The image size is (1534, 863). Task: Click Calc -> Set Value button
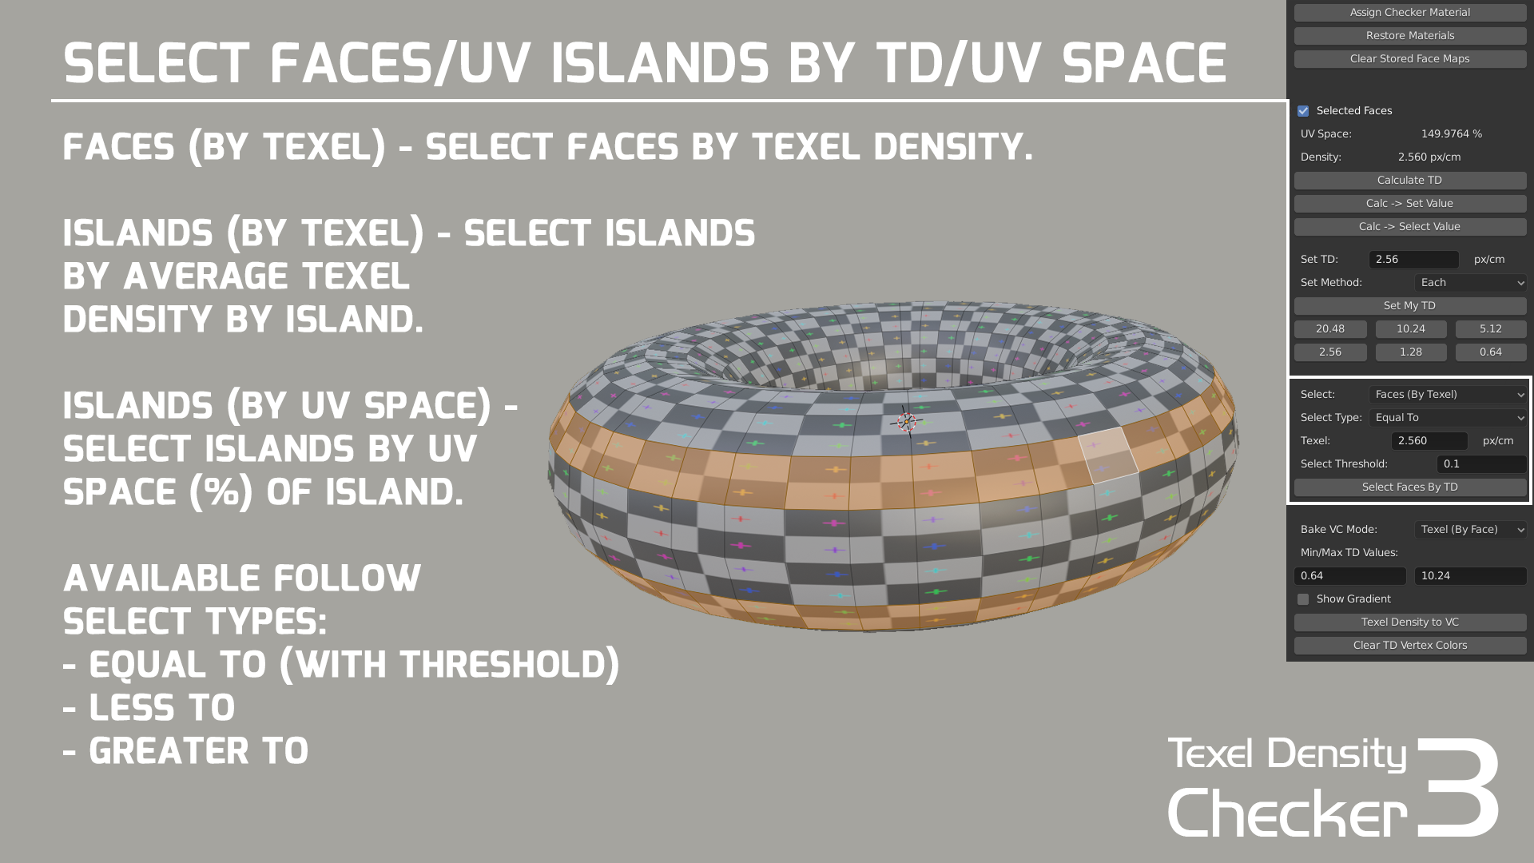point(1409,204)
